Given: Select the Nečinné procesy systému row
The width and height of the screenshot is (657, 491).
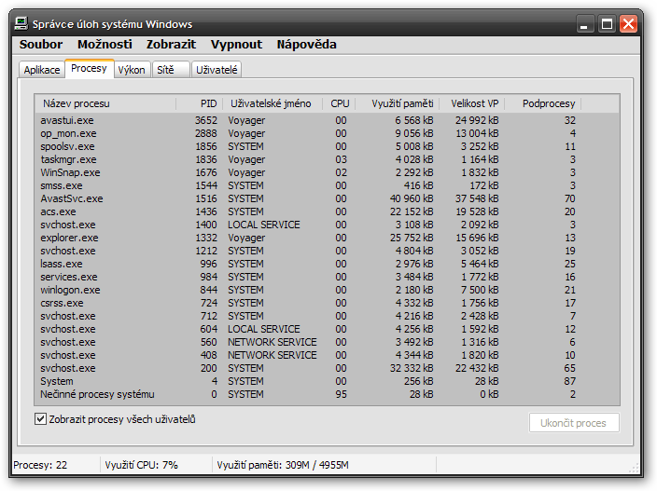Looking at the screenshot, I should (327, 394).
